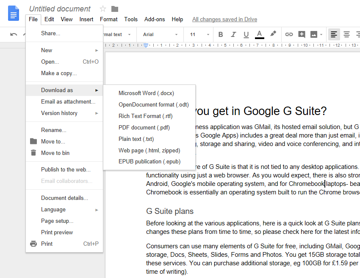Star the Untitled document

(x=103, y=9)
